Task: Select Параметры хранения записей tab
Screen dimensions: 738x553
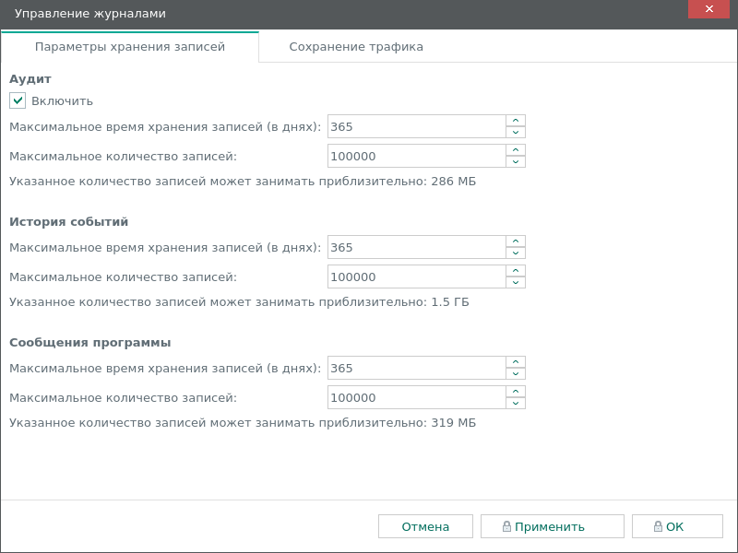Action: [x=130, y=47]
